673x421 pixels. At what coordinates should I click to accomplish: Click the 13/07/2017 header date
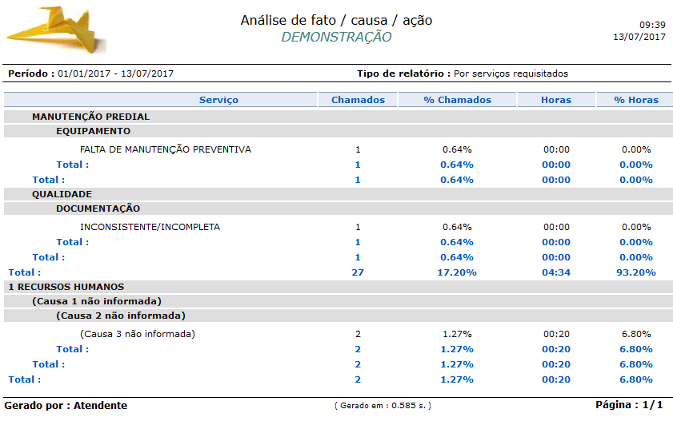[639, 37]
